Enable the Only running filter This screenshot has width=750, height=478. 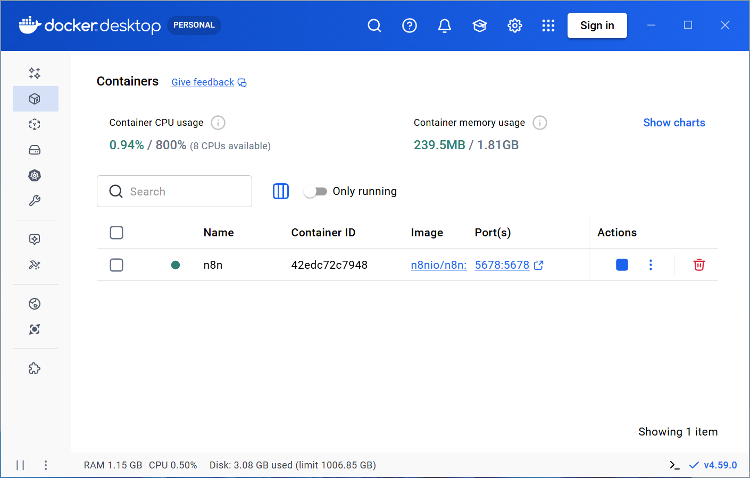click(x=315, y=191)
